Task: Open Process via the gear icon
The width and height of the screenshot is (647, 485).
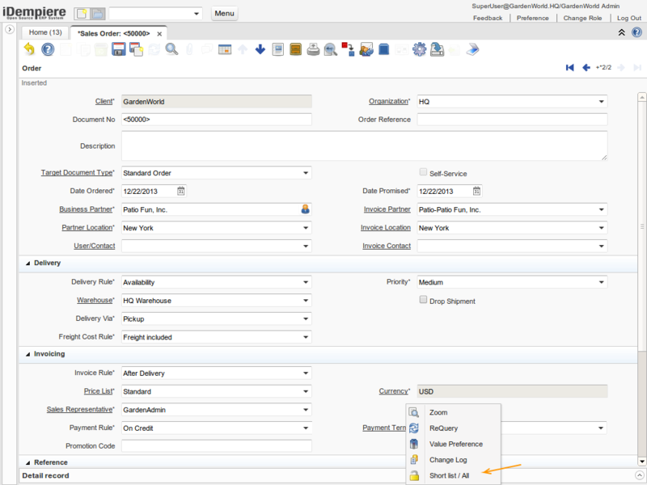Action: point(419,49)
